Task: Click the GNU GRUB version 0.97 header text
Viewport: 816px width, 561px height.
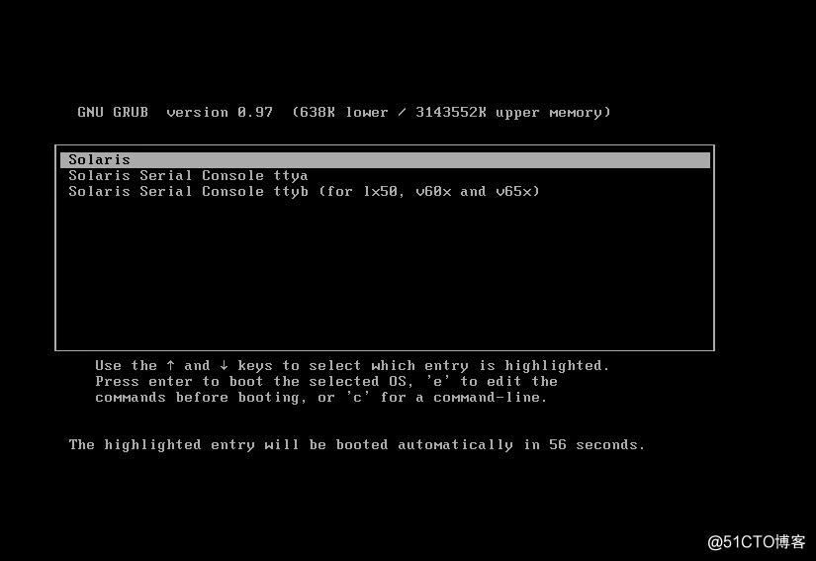Action: click(175, 113)
